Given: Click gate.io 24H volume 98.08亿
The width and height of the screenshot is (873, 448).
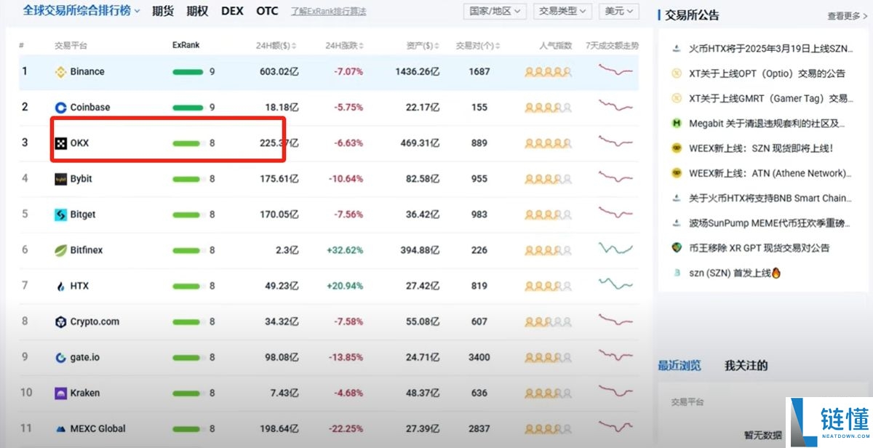Looking at the screenshot, I should click(279, 357).
